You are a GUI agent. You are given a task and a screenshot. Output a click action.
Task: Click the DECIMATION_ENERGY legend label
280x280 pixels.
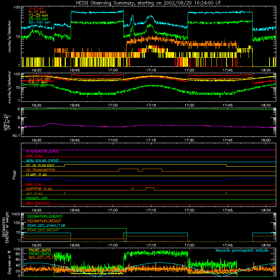coord(45,216)
